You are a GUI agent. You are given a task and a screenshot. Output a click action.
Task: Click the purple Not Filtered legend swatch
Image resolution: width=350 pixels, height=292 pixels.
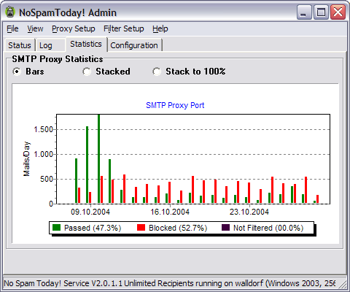[225, 228]
